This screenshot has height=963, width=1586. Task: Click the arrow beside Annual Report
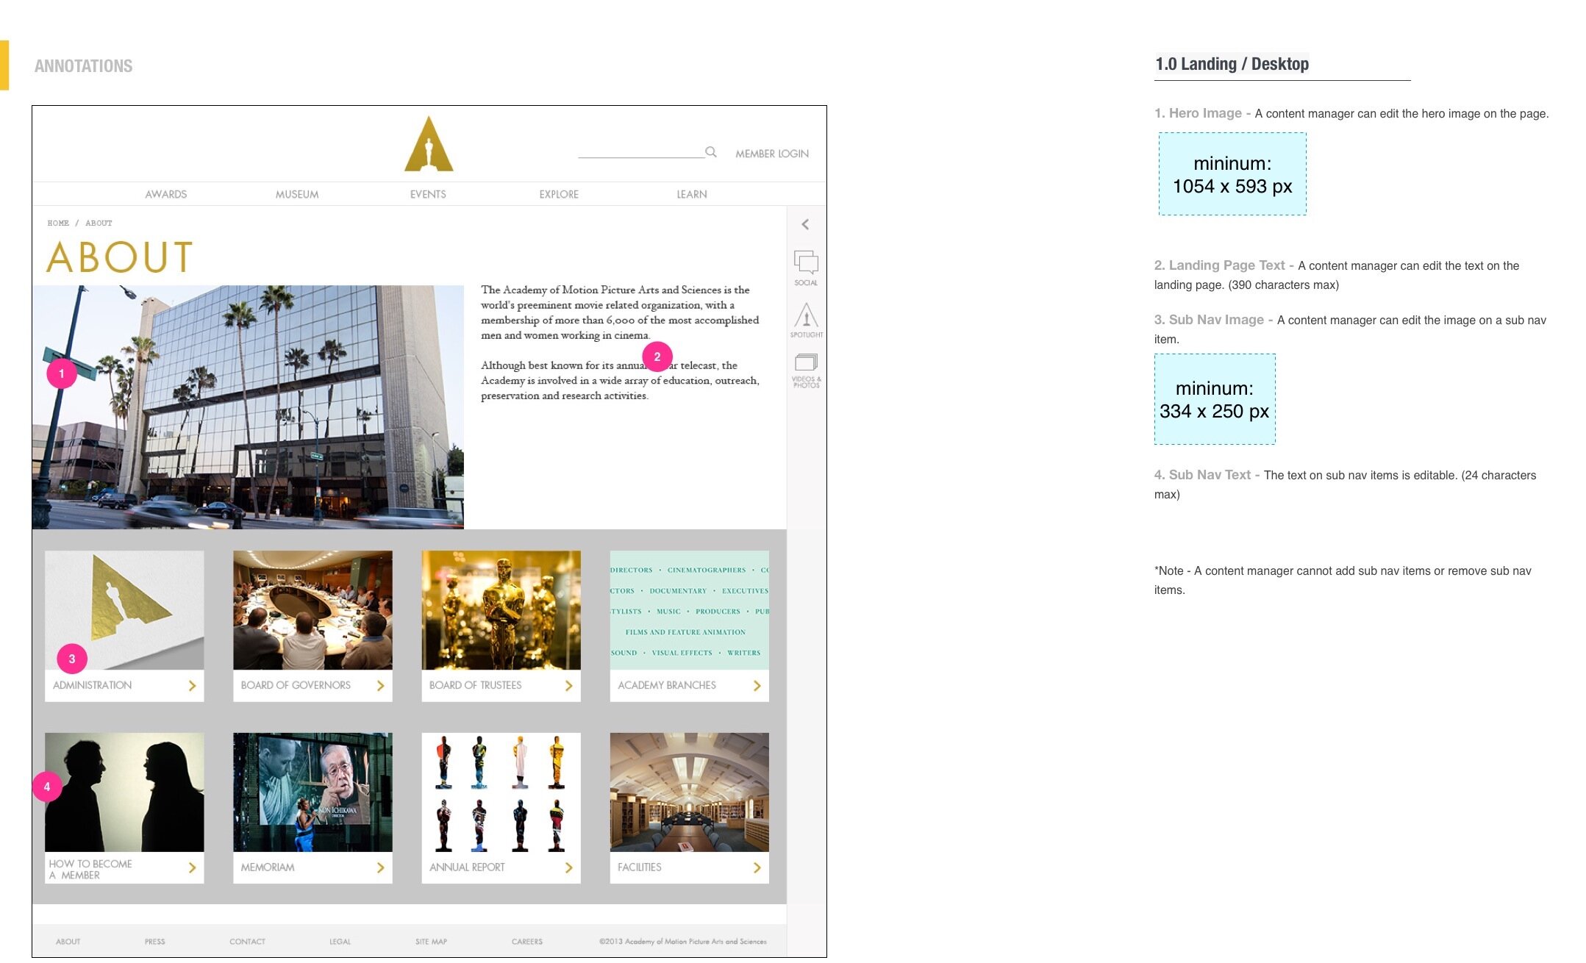point(568,867)
